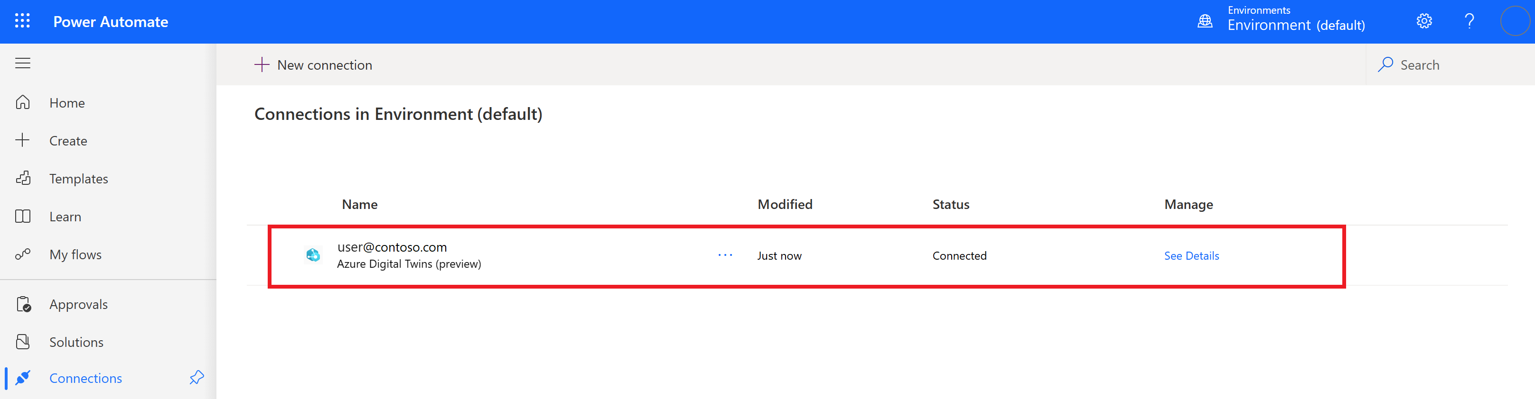Screen dimensions: 1535x399
Task: Click the Create plus icon in sidebar
Action: pyautogui.click(x=23, y=140)
